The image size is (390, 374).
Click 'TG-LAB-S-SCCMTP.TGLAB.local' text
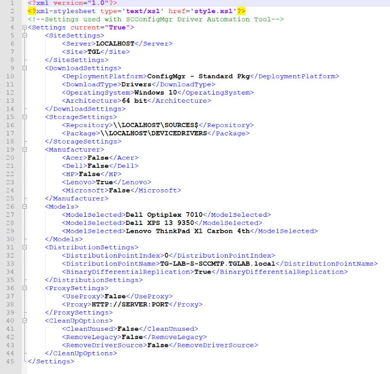218,264
